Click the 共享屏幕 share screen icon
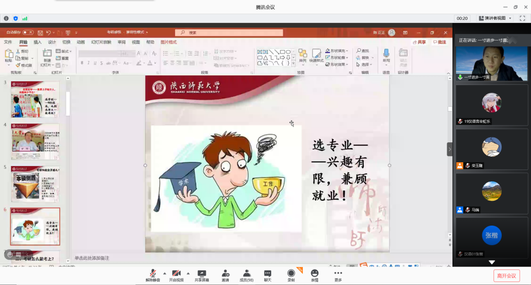The image size is (531, 285). coord(201,274)
